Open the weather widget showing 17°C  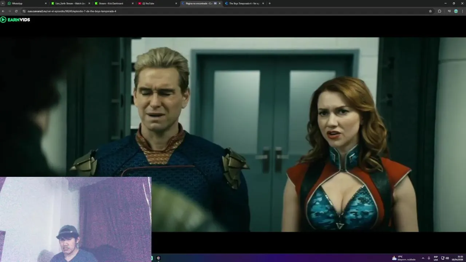[x=404, y=258]
